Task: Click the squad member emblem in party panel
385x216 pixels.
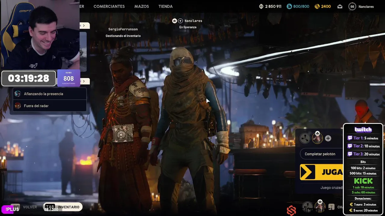Action: pyautogui.click(x=305, y=138)
